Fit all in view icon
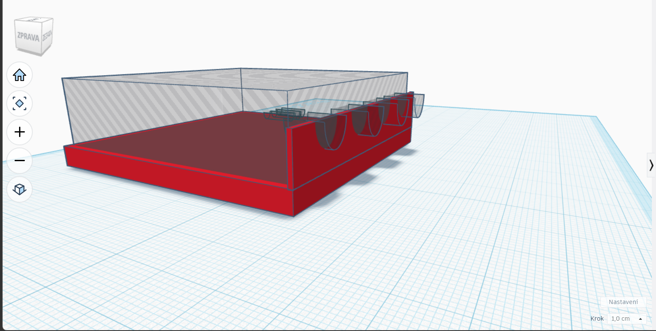Image resolution: width=656 pixels, height=331 pixels. coord(20,103)
